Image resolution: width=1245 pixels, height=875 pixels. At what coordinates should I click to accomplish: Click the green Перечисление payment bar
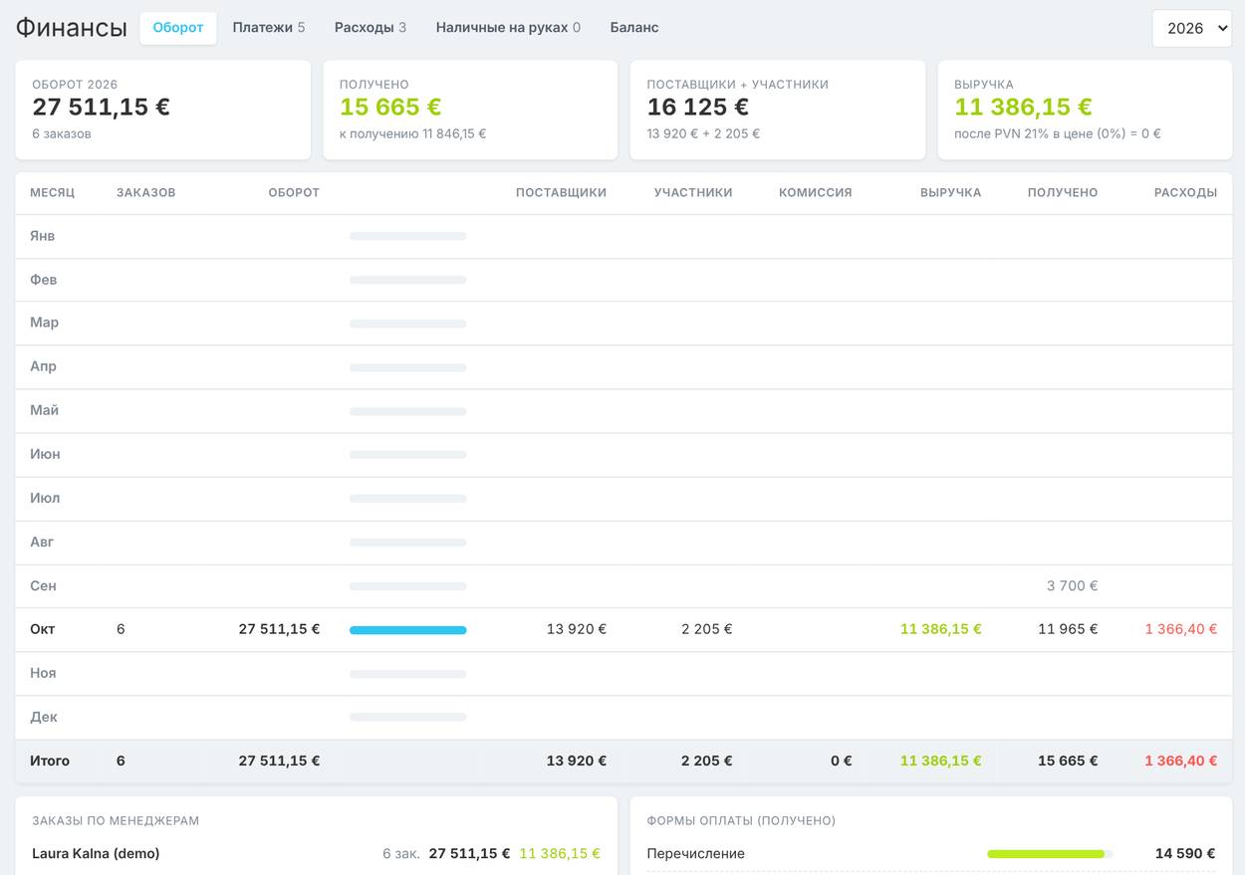tap(1046, 854)
